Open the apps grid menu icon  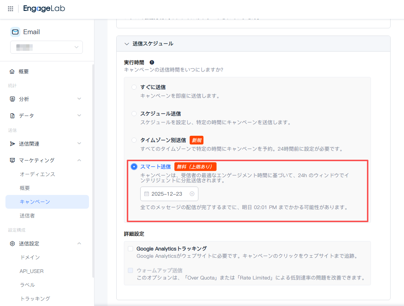pos(10,9)
